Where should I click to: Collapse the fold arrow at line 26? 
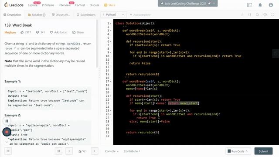111,114
